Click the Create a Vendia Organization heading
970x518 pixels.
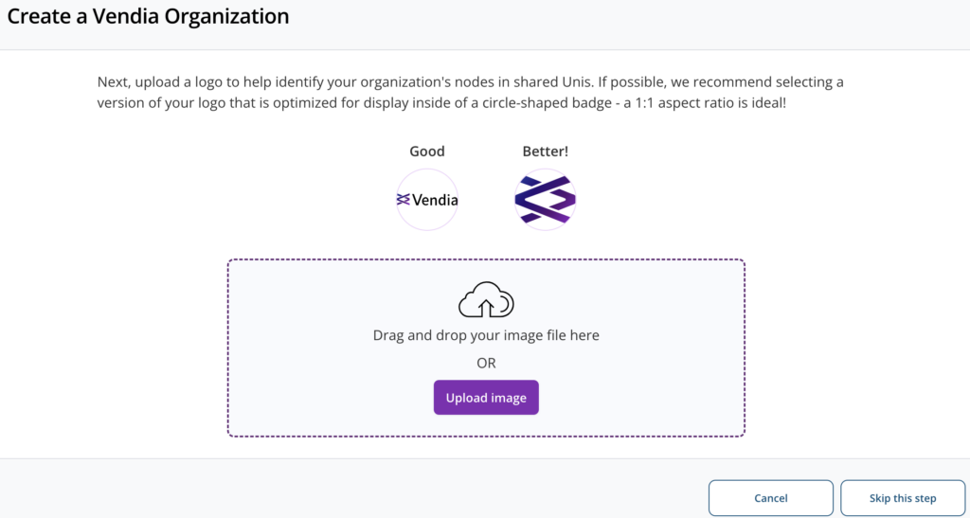(148, 17)
